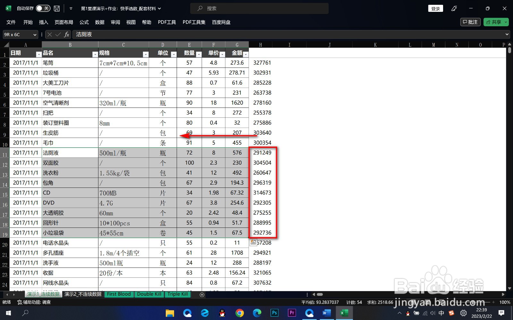Viewport: 513px width, 320px height.
Task: Click the 辅助功能: 调查 accessibility status
Action: 34,302
